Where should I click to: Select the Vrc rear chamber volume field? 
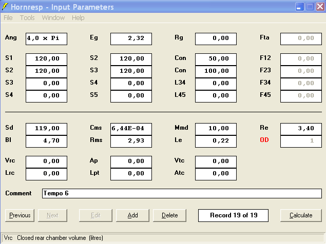(46, 161)
